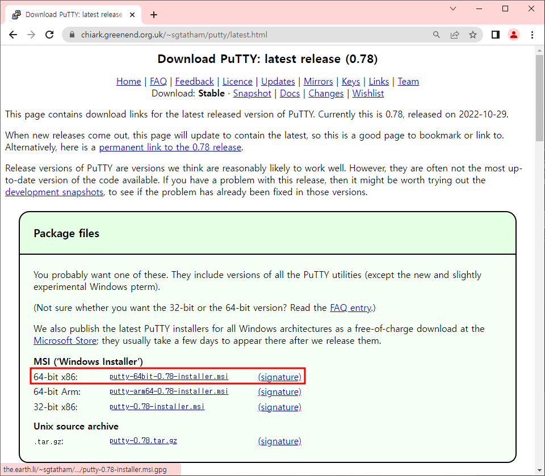Click the '64-bit x86:' row label
Image resolution: width=545 pixels, height=476 pixels.
click(x=56, y=377)
